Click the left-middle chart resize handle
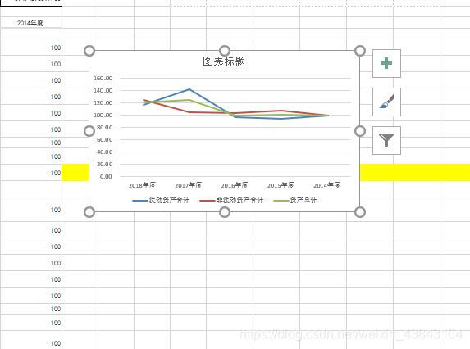Viewport: 470px width, 349px height. [89, 131]
